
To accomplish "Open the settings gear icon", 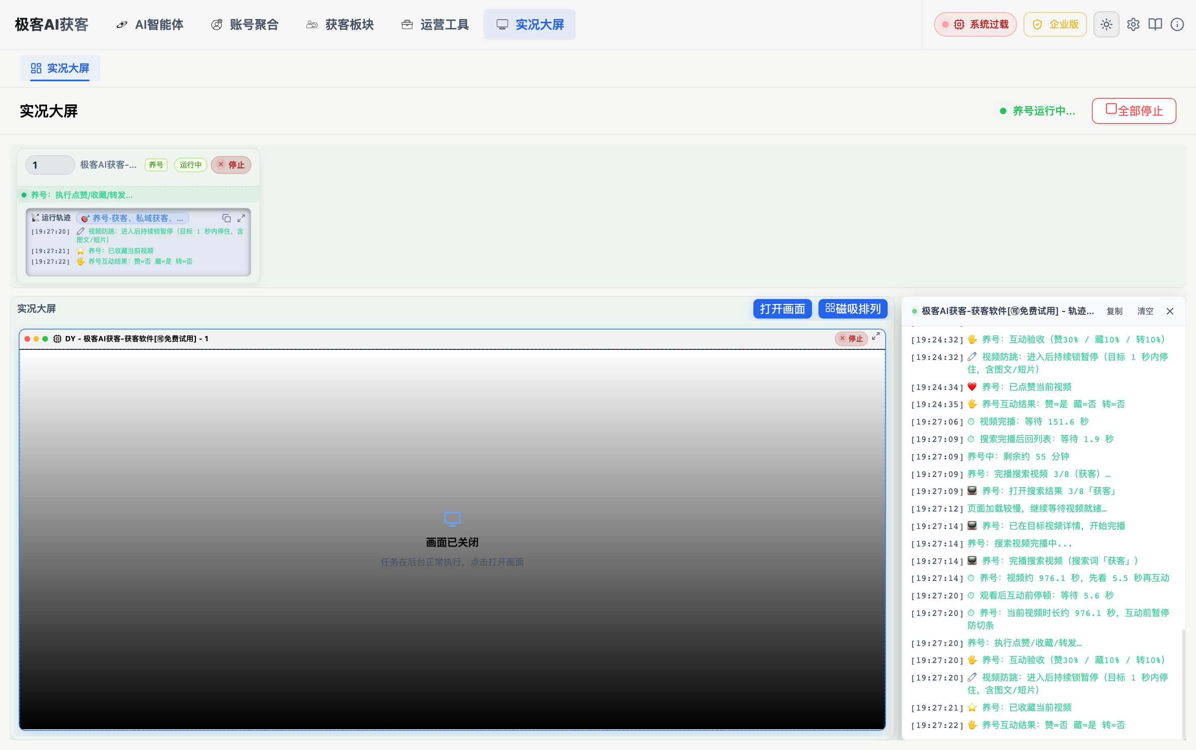I will 1133,24.
